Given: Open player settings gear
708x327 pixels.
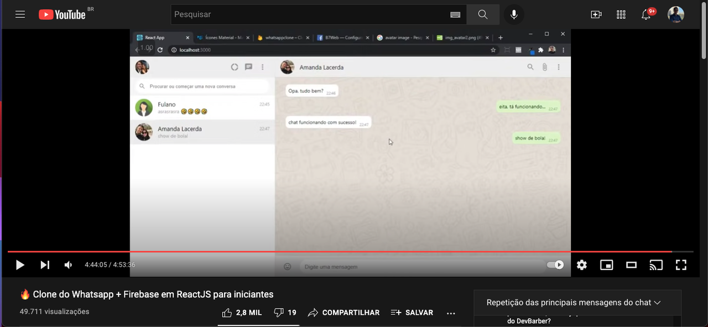Looking at the screenshot, I should point(581,265).
